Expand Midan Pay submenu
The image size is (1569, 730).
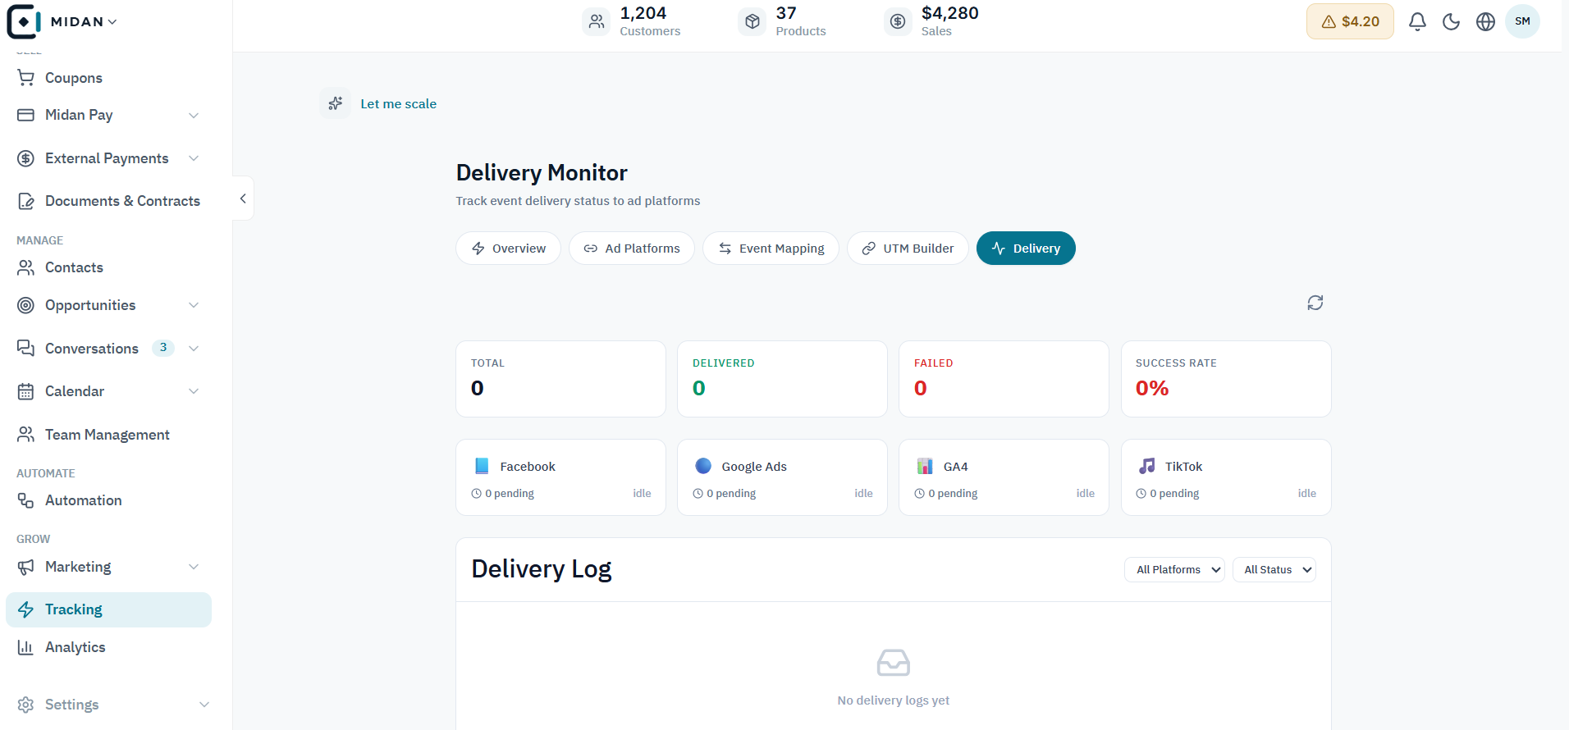click(x=194, y=115)
